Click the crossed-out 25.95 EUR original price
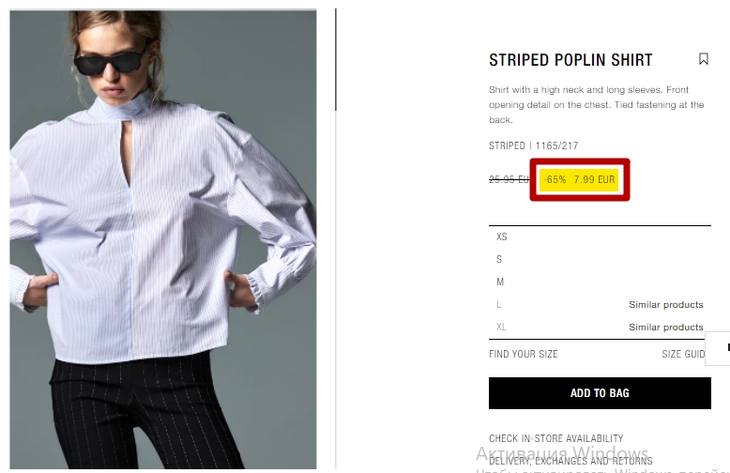The height and width of the screenshot is (473, 730). (509, 179)
